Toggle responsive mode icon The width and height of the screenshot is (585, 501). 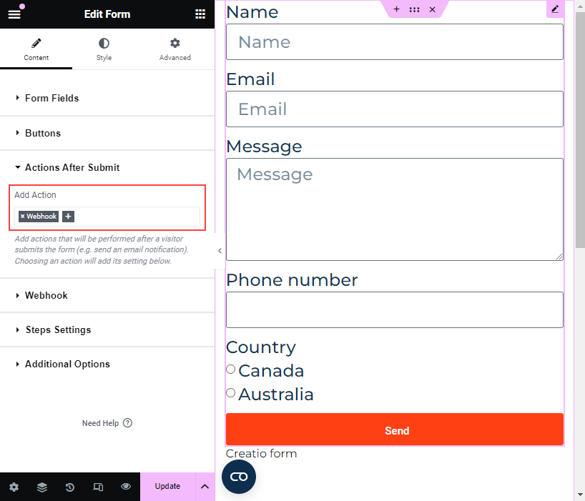(98, 487)
